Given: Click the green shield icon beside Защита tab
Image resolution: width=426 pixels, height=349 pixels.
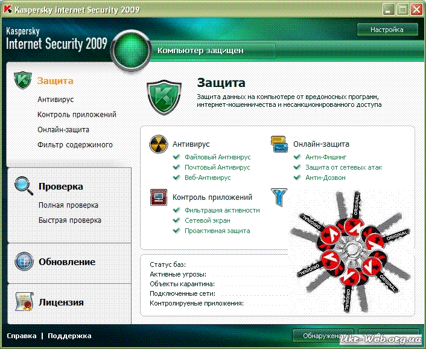Looking at the screenshot, I should pyautogui.click(x=23, y=80).
